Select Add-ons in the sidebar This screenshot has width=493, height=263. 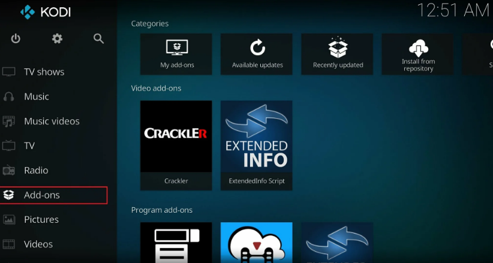click(x=53, y=195)
